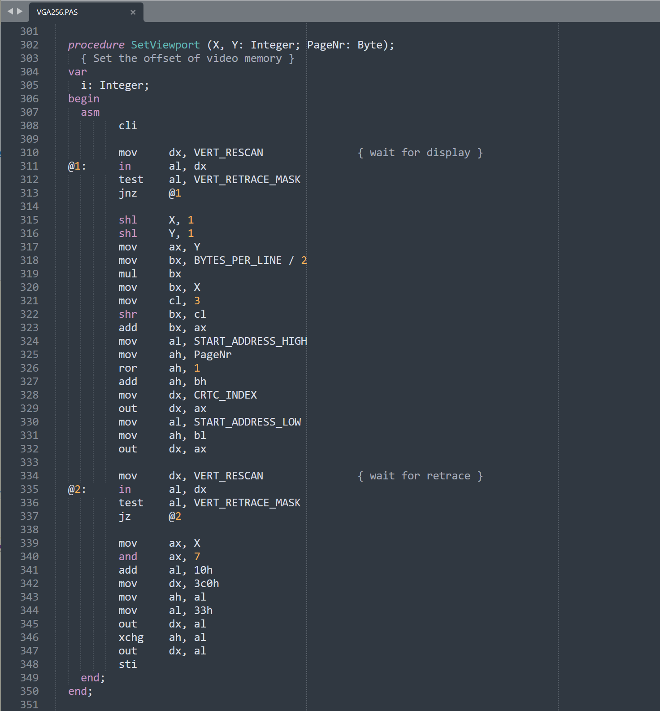Image resolution: width=660 pixels, height=711 pixels.
Task: Click PageNr operand on line 325
Action: coord(213,355)
